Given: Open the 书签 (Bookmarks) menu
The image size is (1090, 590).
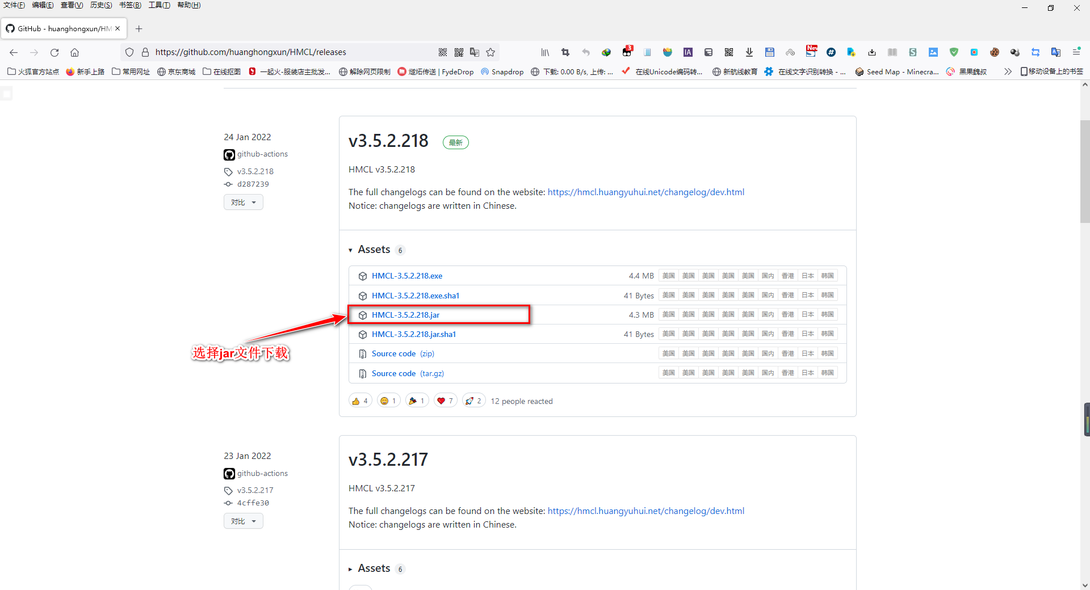Looking at the screenshot, I should click(130, 5).
